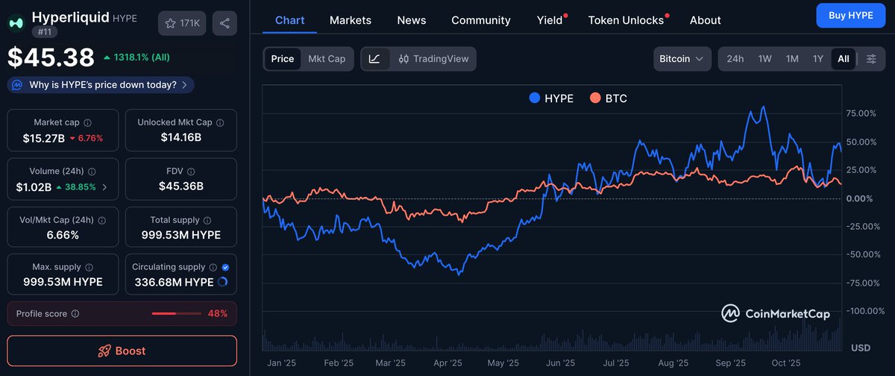Click the Circulating supply info icon
This screenshot has width=895, height=376.
click(213, 267)
